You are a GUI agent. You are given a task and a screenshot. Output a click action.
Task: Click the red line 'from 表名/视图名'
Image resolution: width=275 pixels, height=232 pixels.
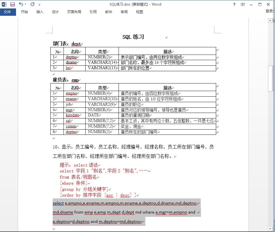(x=78, y=177)
